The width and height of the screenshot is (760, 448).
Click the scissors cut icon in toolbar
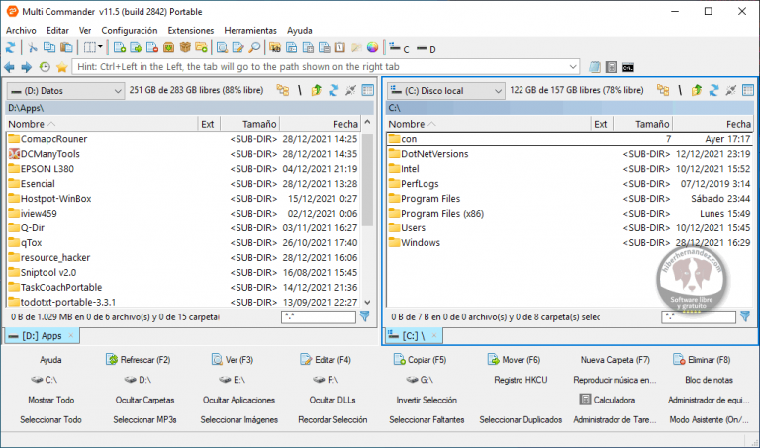32,47
